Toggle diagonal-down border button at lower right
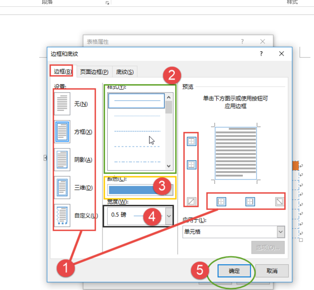314x290 pixels. (279, 202)
